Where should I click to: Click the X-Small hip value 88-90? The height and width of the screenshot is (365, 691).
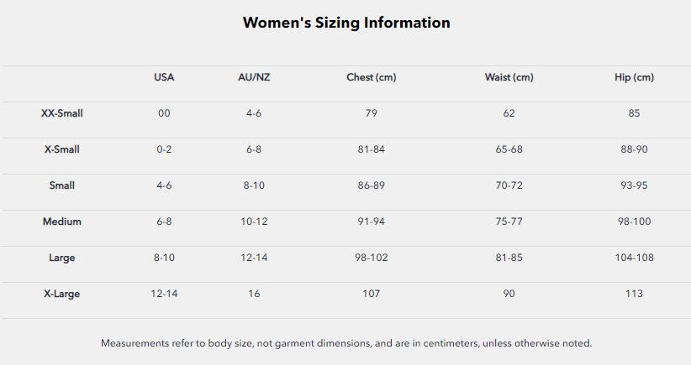click(634, 149)
